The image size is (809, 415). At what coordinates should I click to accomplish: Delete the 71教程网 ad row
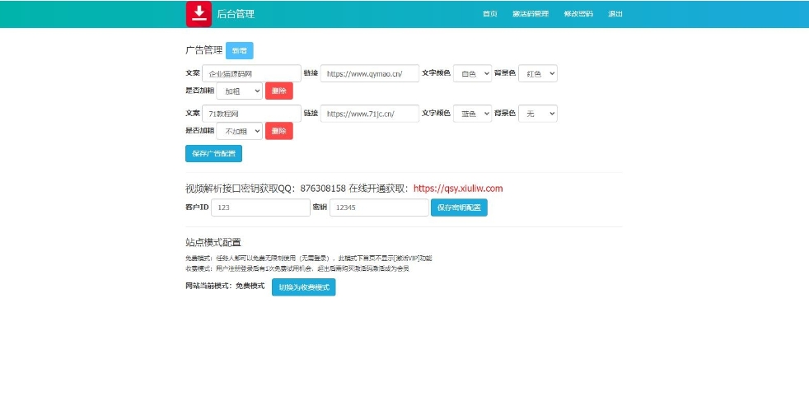[x=278, y=131]
